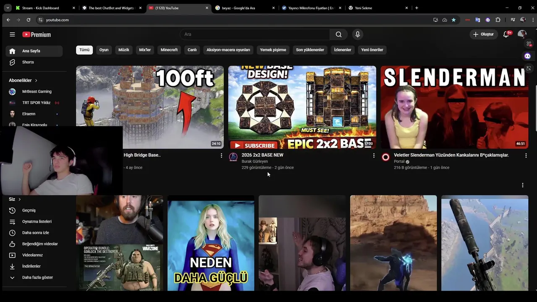Select the Aksiyon-macera oyunları chip
Image resolution: width=537 pixels, height=302 pixels.
coord(228,50)
